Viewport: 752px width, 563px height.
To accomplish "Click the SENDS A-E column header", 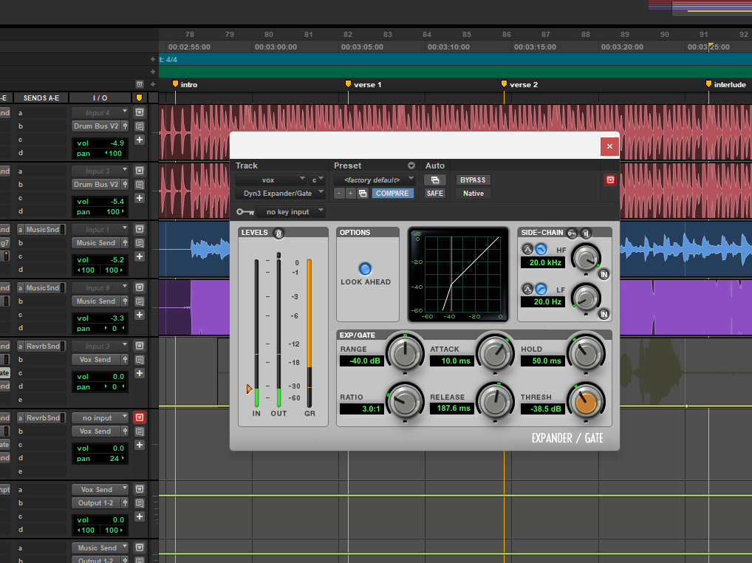I will coord(41,98).
